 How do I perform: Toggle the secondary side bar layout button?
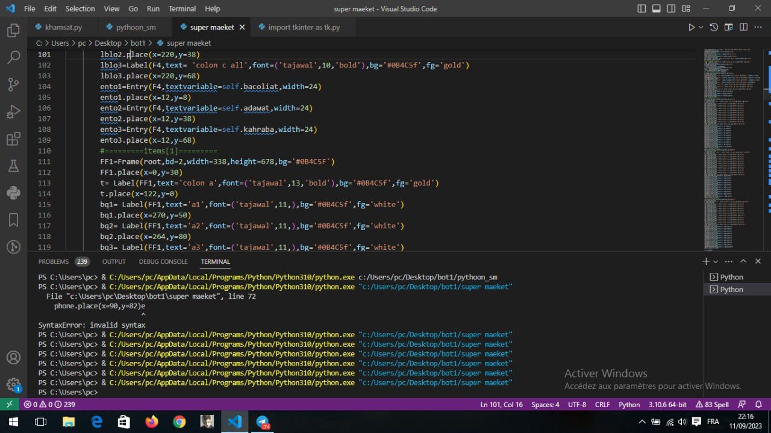click(671, 8)
